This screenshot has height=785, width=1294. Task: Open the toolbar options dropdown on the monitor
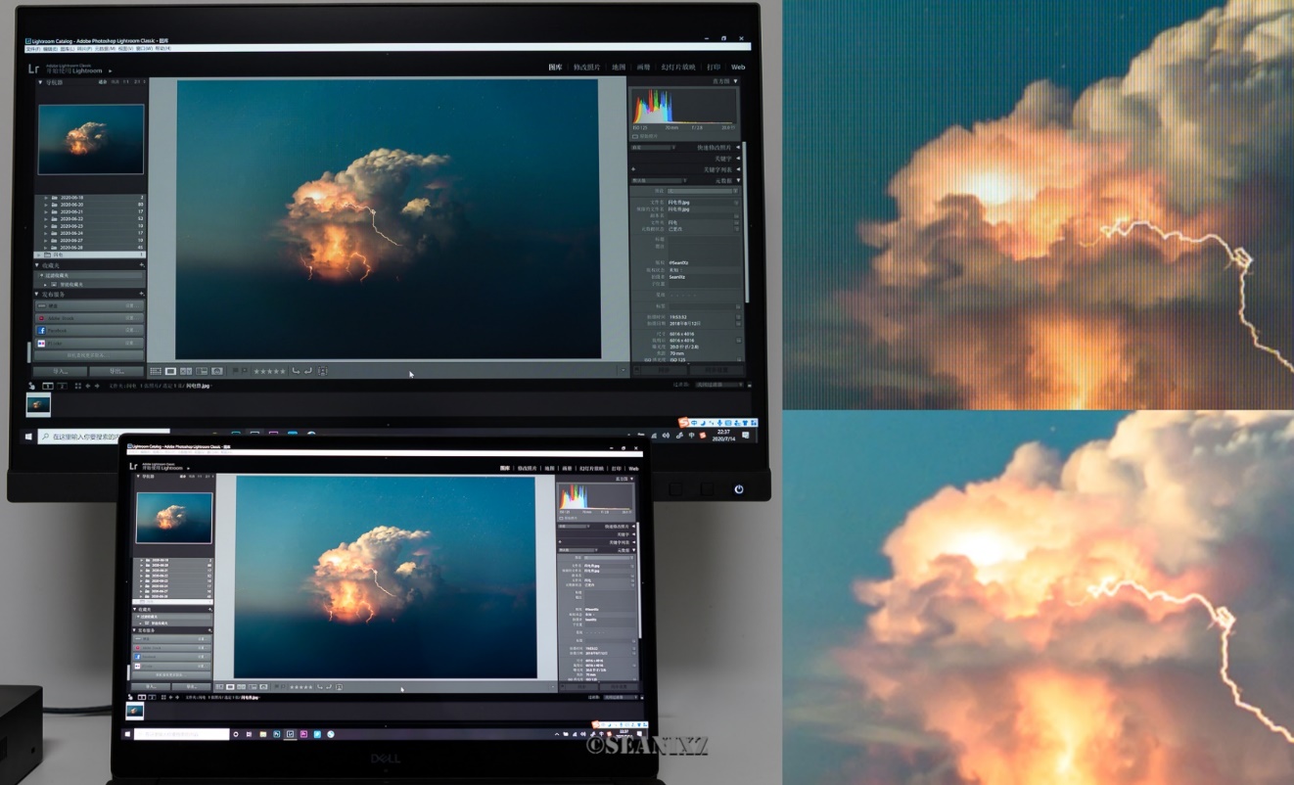tap(624, 371)
